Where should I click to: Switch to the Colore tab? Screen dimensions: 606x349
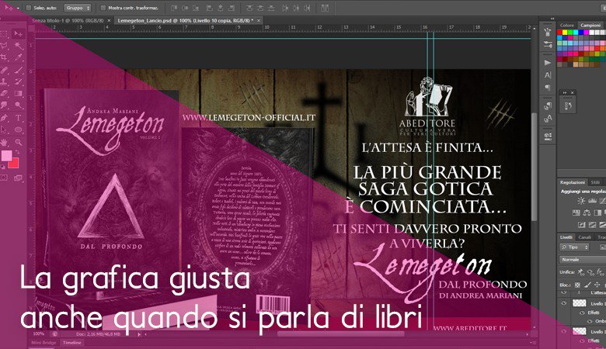[x=567, y=26]
